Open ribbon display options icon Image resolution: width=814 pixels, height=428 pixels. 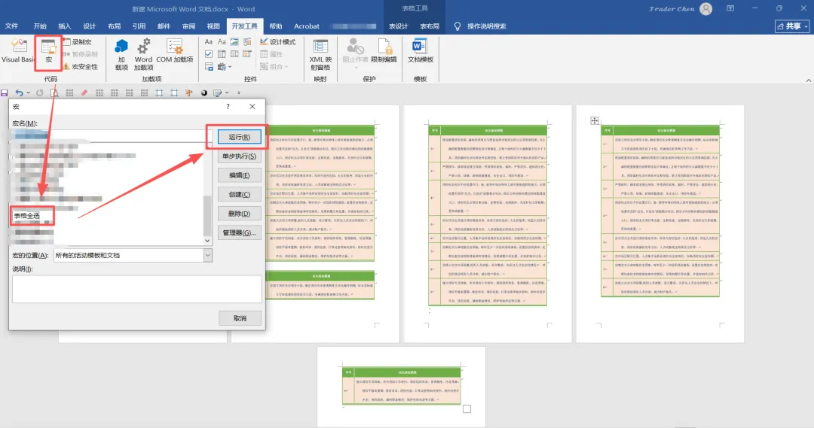pos(730,8)
